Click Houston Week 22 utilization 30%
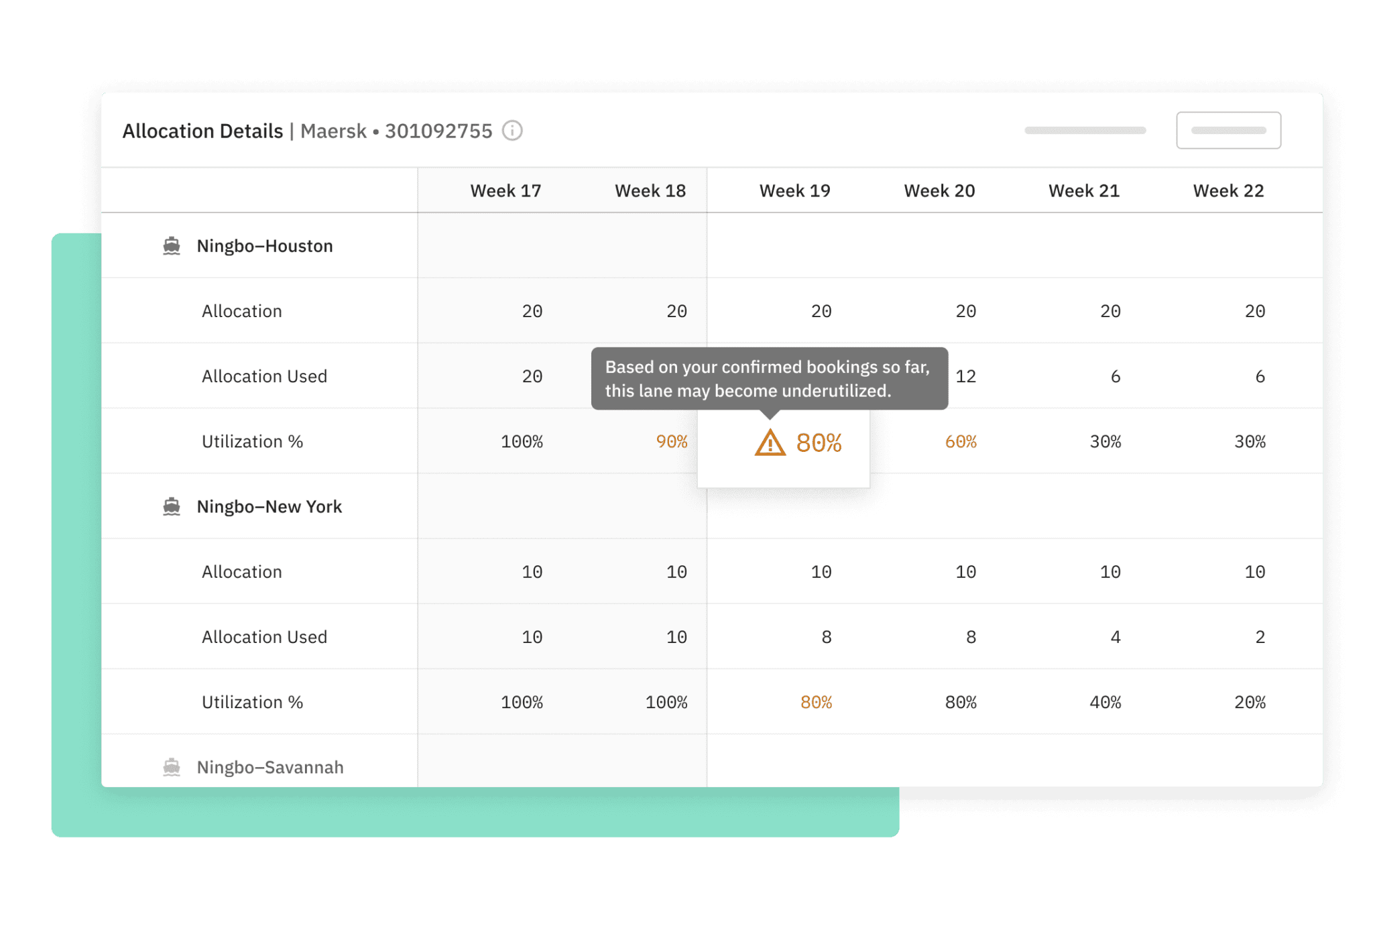This screenshot has width=1373, height=930. pos(1250,441)
